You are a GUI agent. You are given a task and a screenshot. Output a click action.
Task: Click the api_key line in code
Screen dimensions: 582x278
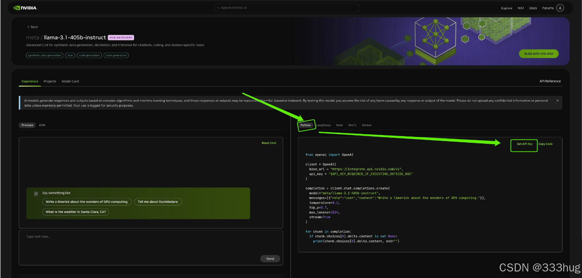361,174
